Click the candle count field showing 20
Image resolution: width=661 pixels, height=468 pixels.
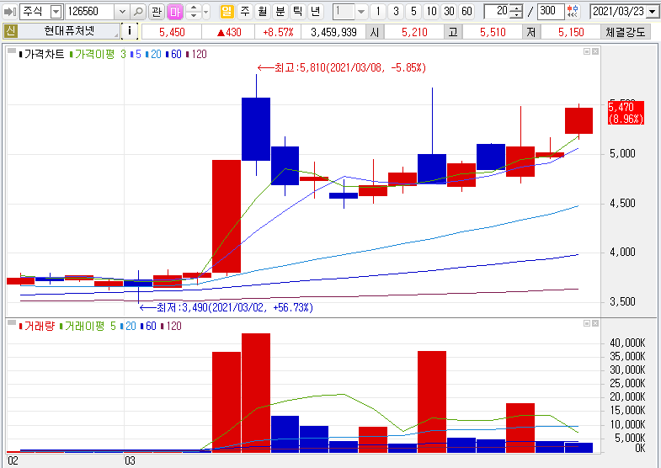coord(496,12)
